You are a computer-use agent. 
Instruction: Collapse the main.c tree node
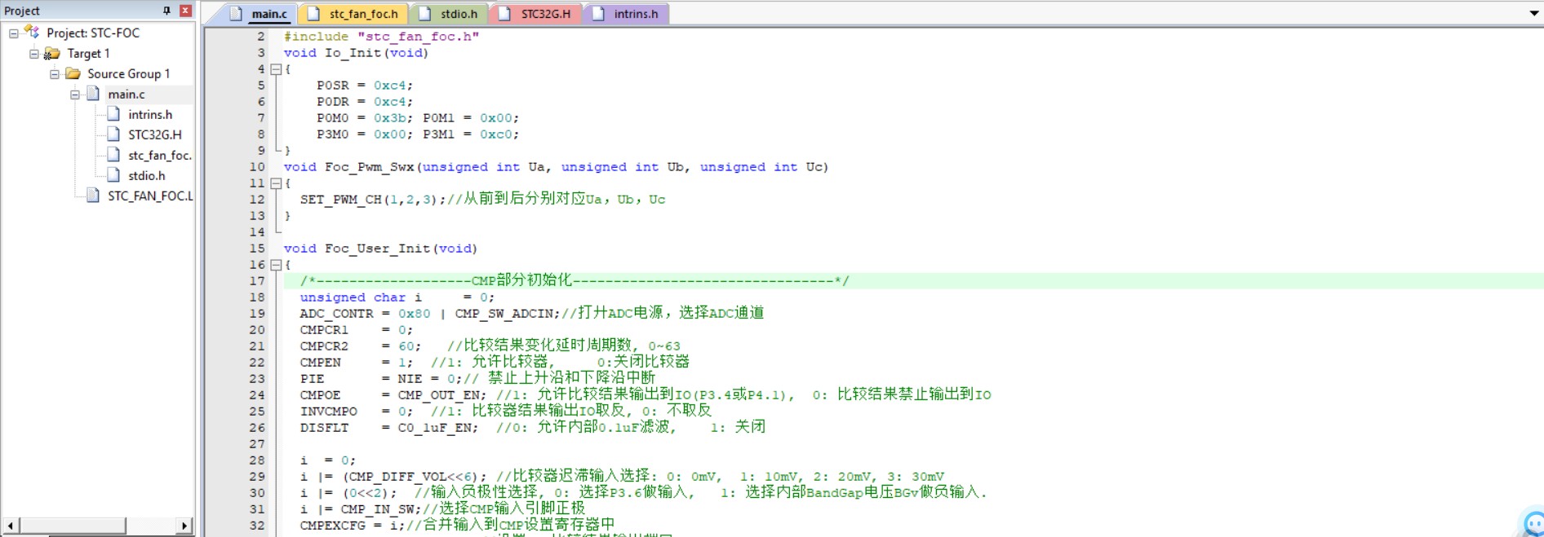[75, 95]
